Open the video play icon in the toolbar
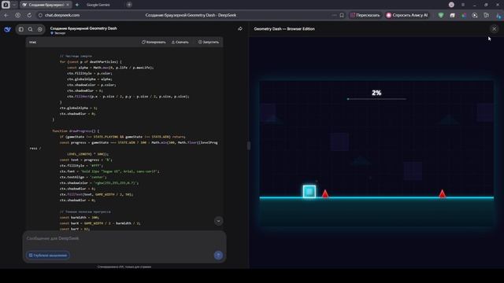Viewport: 504px width, 283px height. pyautogui.click(x=475, y=15)
